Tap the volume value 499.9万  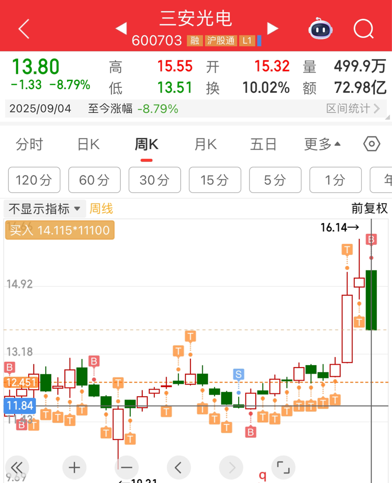[x=360, y=66]
